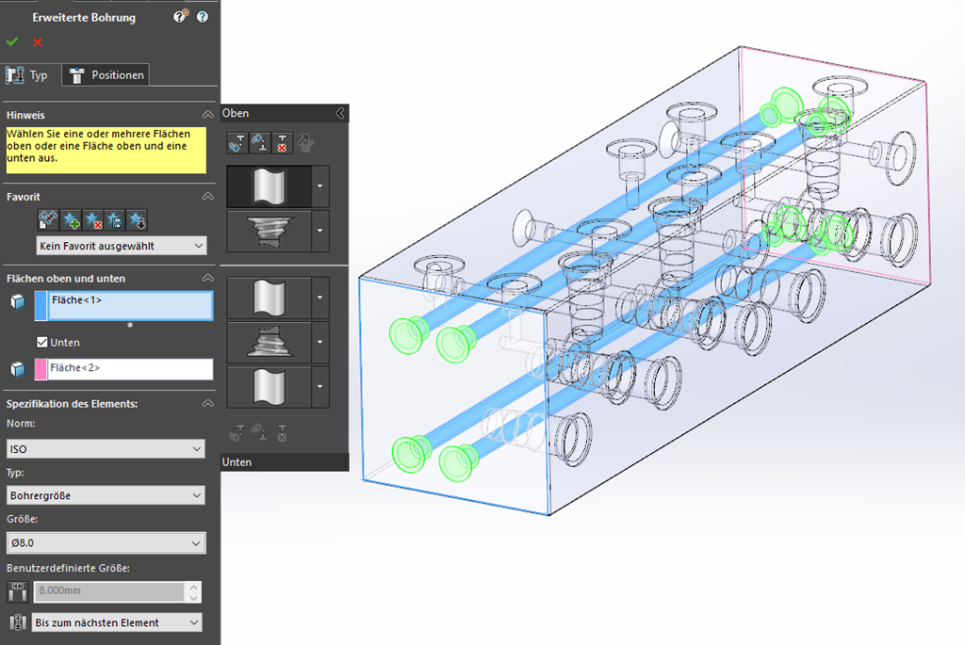Select the third hole element thumbnail
The image size is (965, 645).
coord(270,298)
